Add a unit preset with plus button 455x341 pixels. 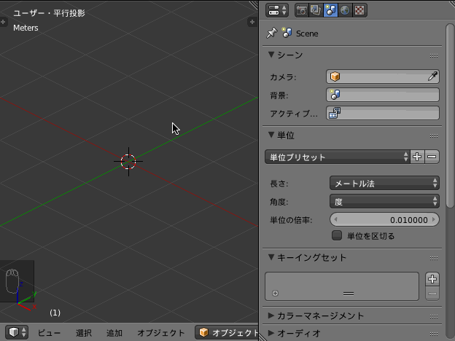pos(417,157)
